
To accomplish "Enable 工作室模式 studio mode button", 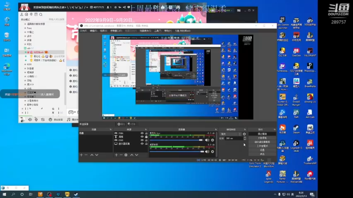I will 262,146.
